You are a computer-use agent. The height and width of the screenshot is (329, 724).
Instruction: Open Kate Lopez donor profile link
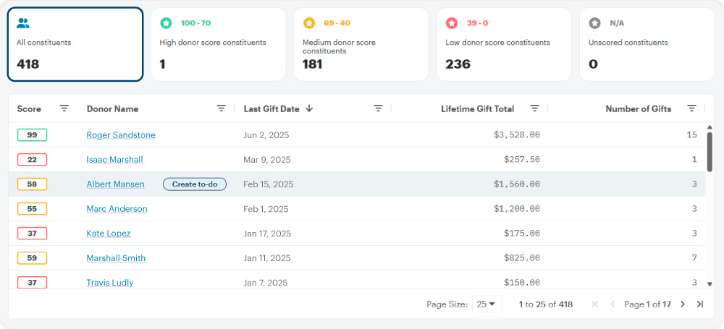(109, 234)
